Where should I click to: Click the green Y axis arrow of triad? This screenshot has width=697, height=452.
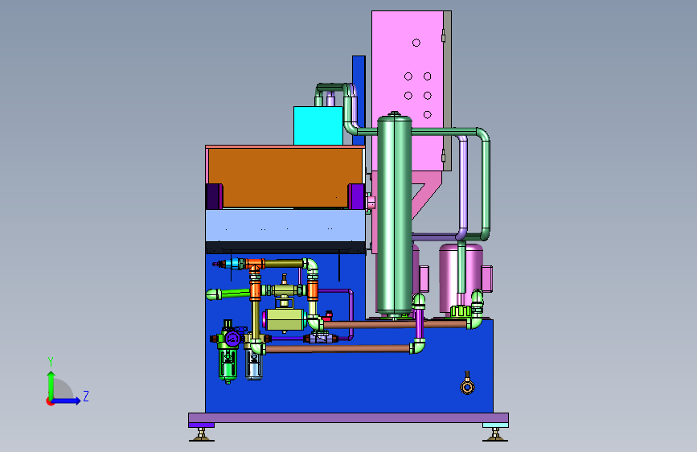point(51,384)
